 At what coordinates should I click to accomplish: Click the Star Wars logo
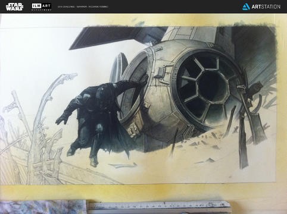tap(14, 7)
